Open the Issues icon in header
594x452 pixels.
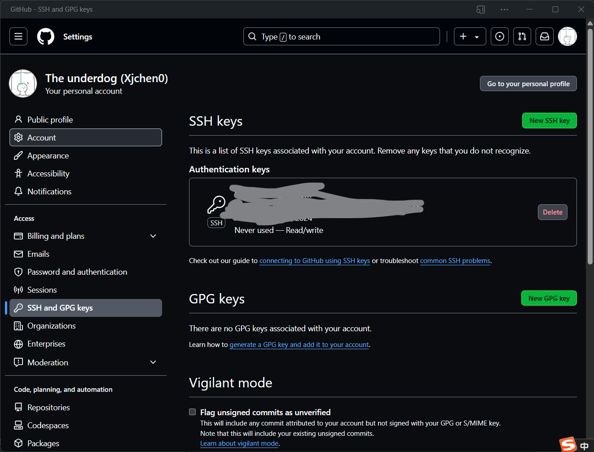pos(500,36)
